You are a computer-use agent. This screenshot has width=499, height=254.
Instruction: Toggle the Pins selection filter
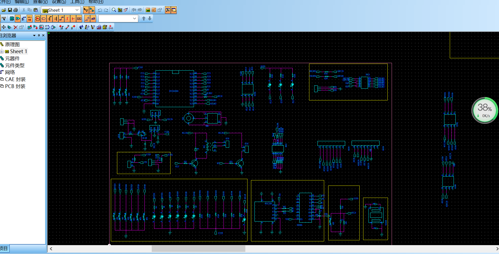click(30, 19)
